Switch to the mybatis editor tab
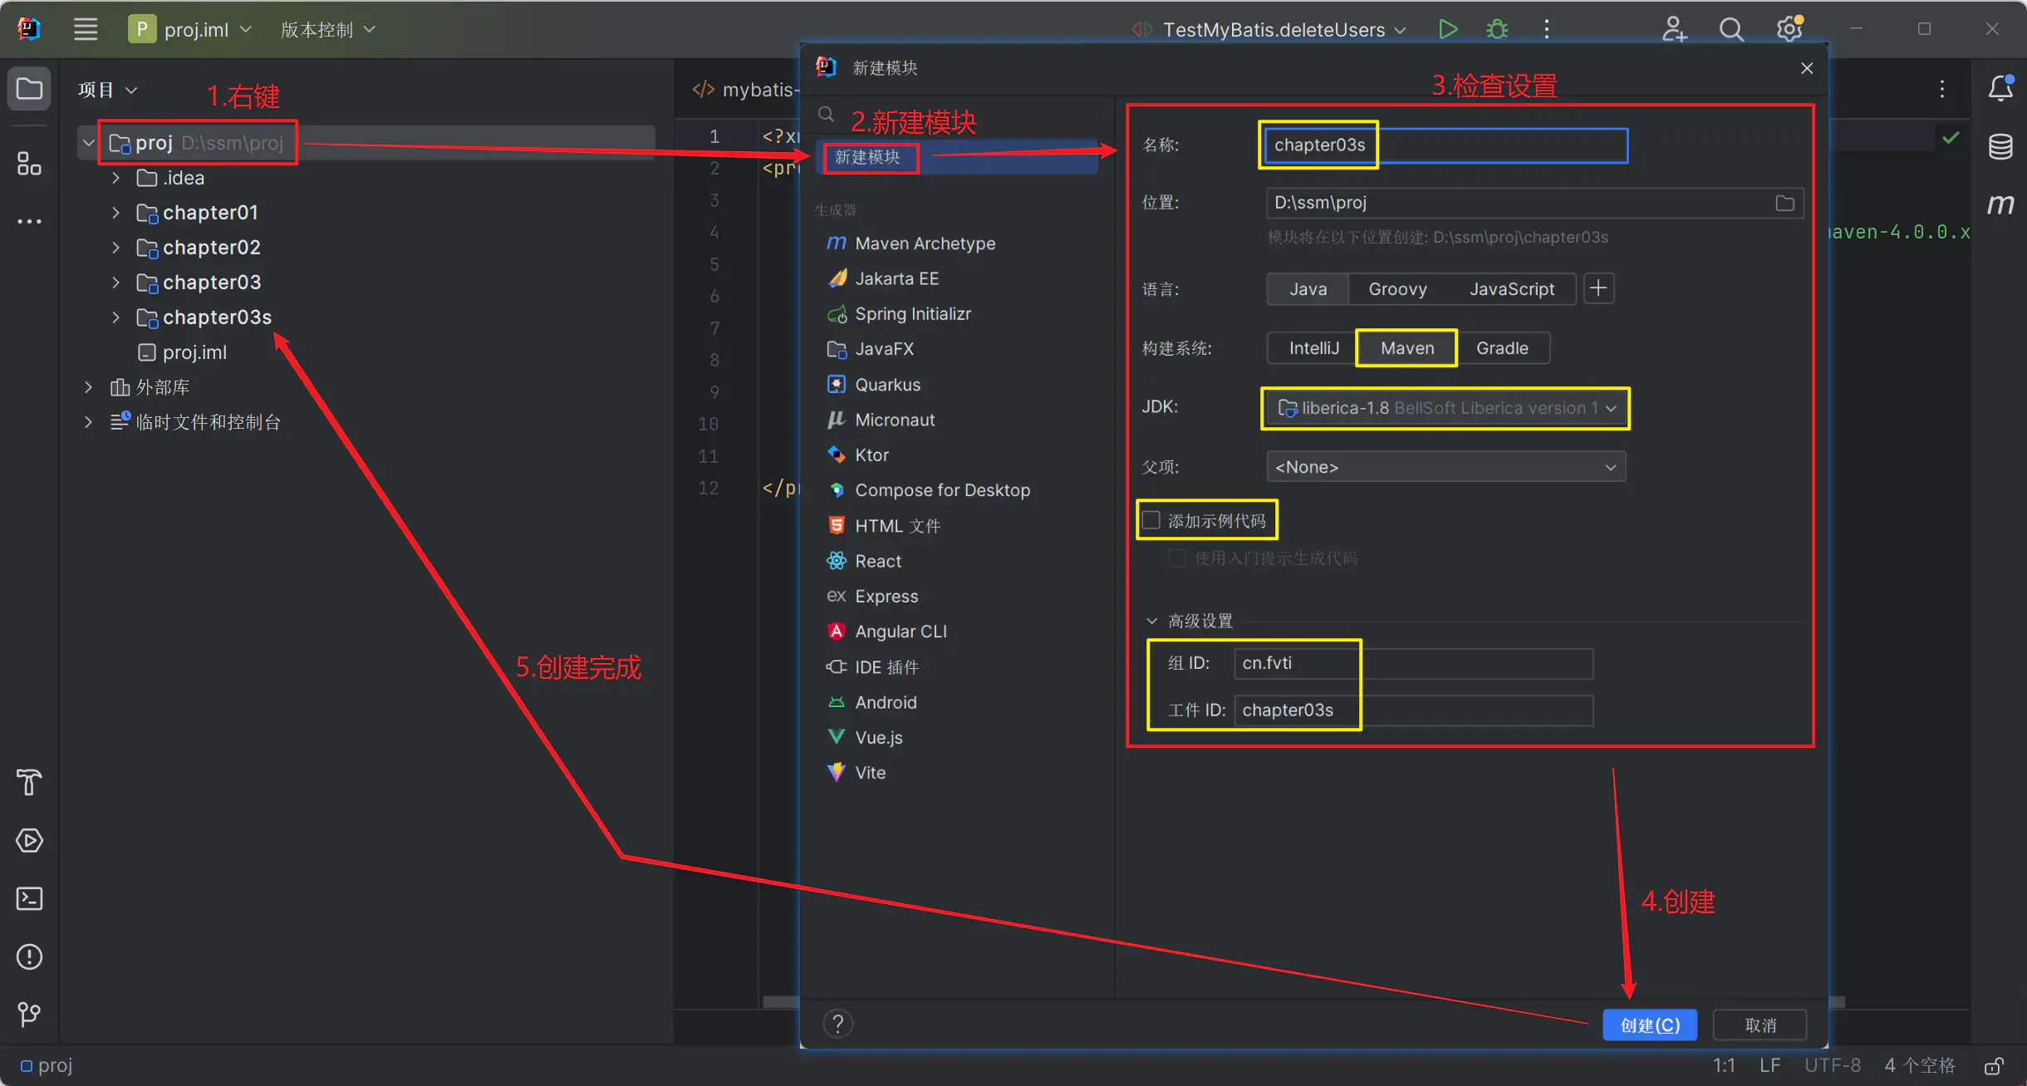This screenshot has height=1086, width=2027. (x=746, y=90)
